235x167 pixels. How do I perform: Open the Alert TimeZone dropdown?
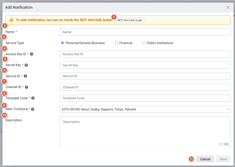145,109
